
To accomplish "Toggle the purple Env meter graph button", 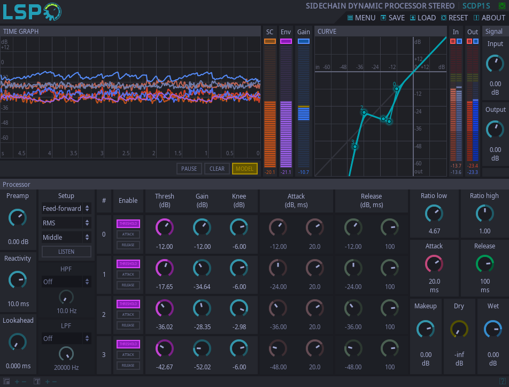I will tap(286, 41).
